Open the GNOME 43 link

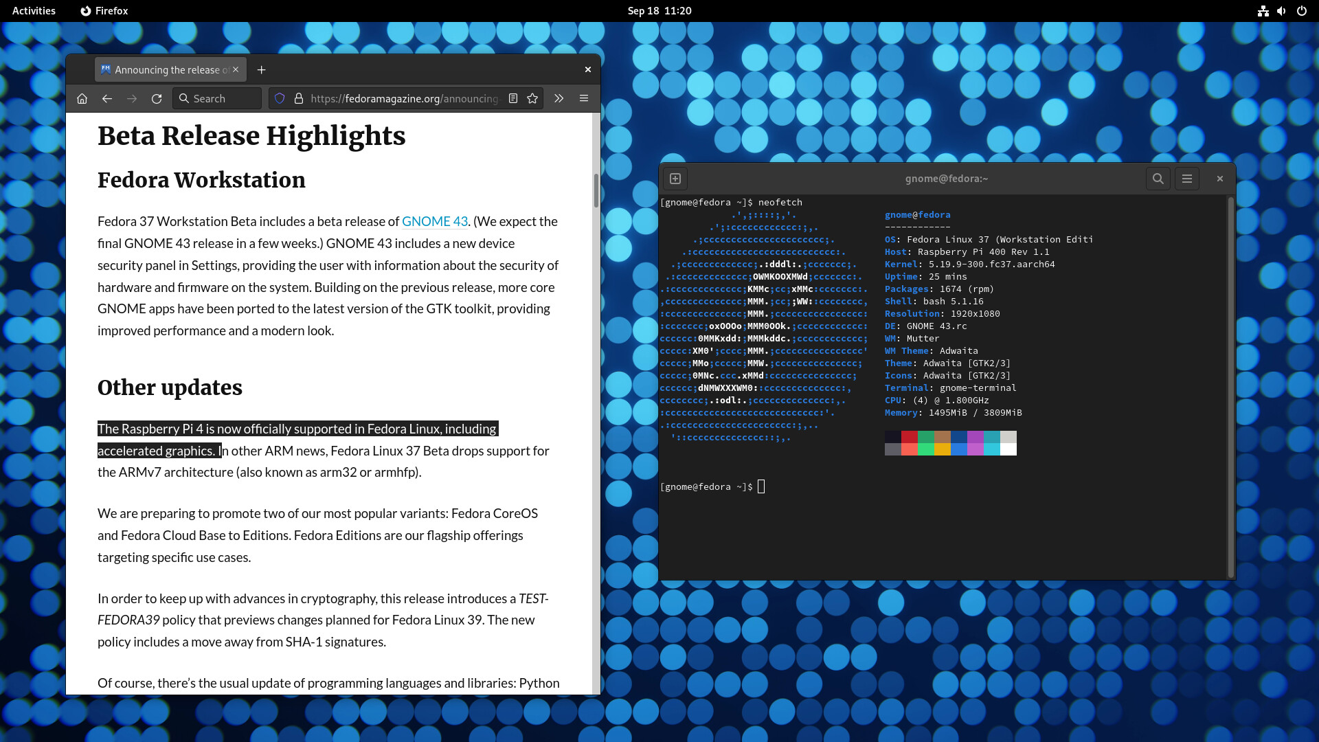pos(435,221)
